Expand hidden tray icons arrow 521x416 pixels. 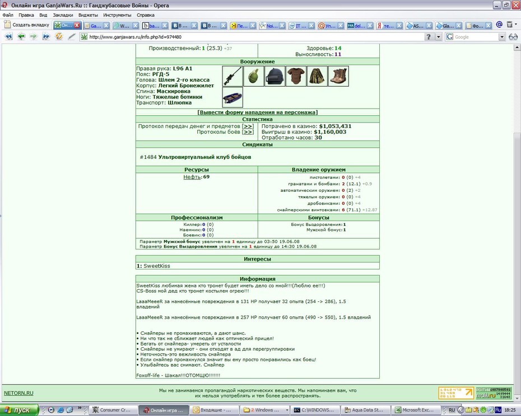point(460,410)
